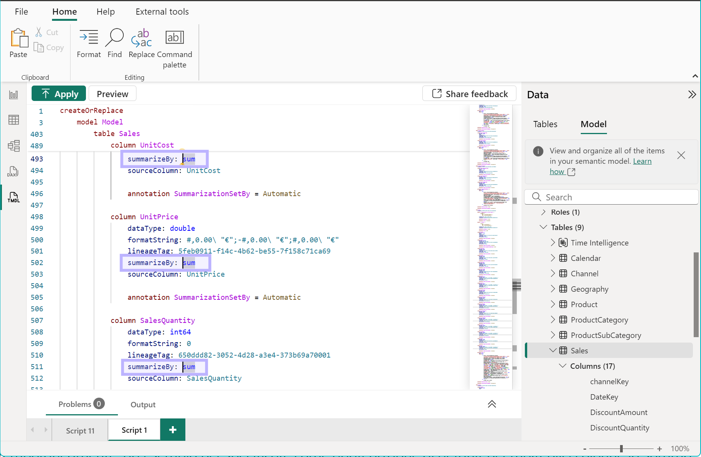This screenshot has width=701, height=457.
Task: Click the Calendar table icon
Action: click(x=563, y=258)
